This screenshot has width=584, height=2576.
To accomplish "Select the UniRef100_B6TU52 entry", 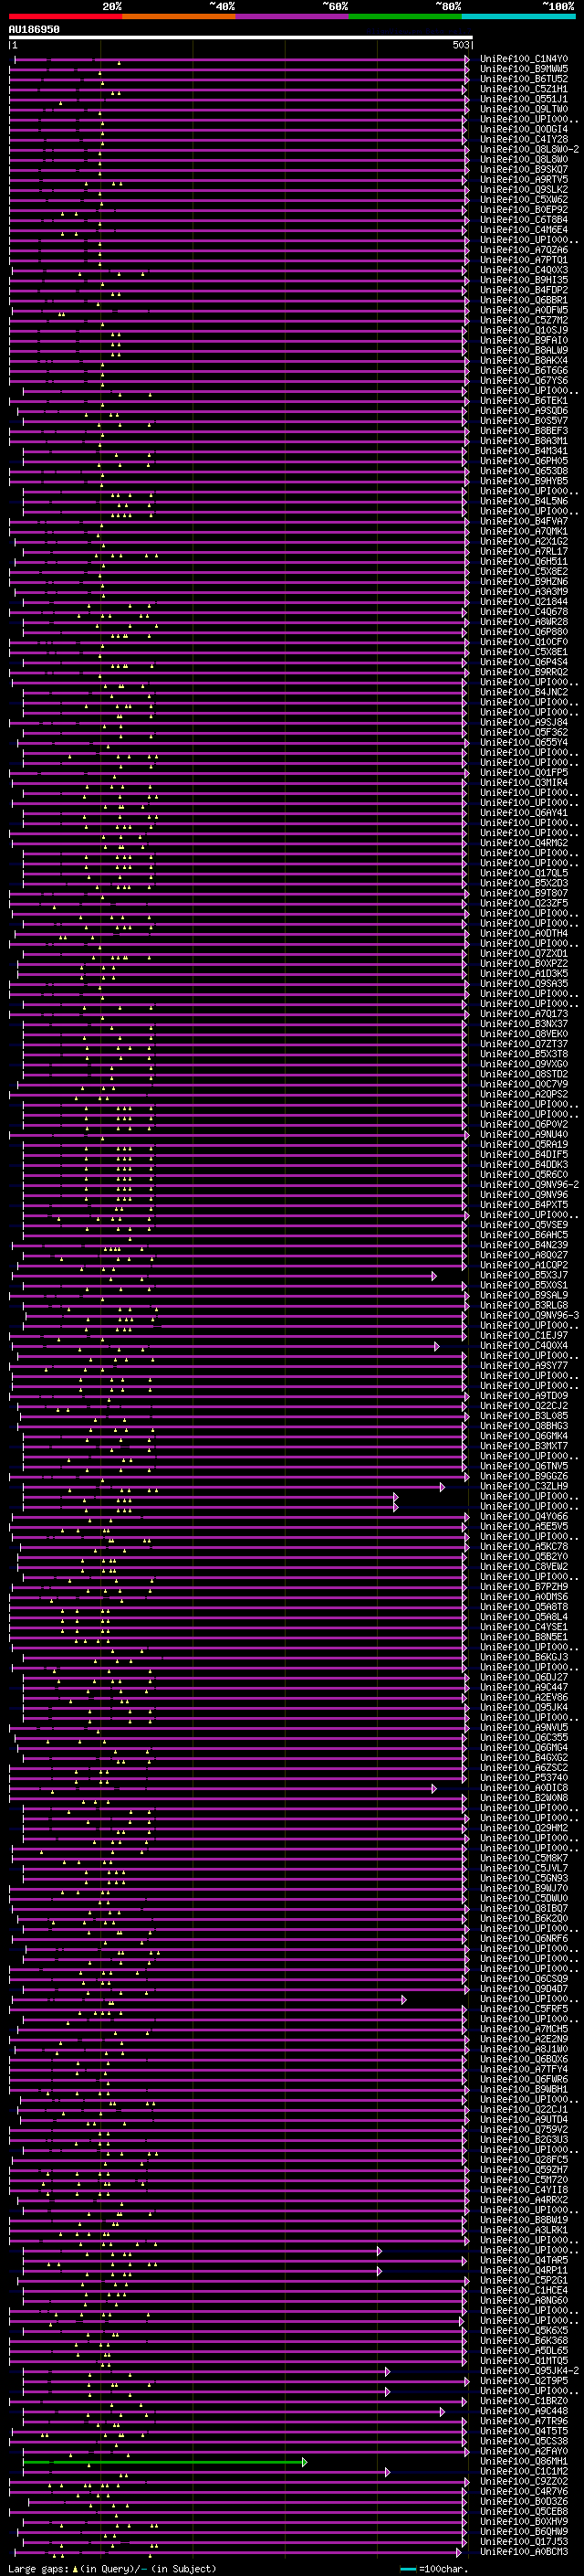I will click(x=524, y=79).
